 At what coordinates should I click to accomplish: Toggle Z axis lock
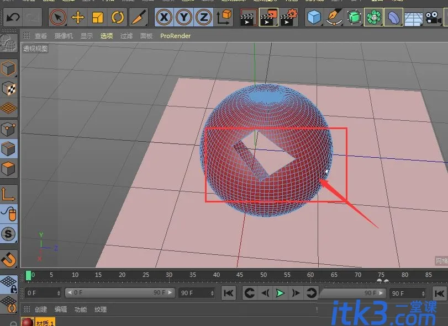pos(204,18)
